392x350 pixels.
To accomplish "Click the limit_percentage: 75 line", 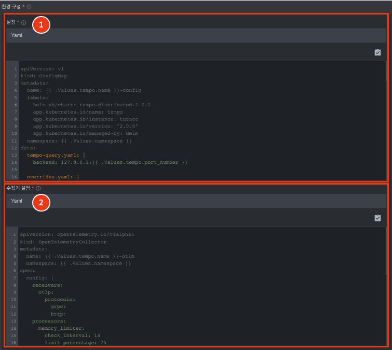I will 75,343.
